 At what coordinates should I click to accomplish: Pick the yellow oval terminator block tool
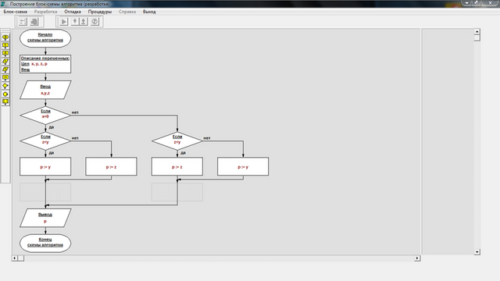point(5,37)
